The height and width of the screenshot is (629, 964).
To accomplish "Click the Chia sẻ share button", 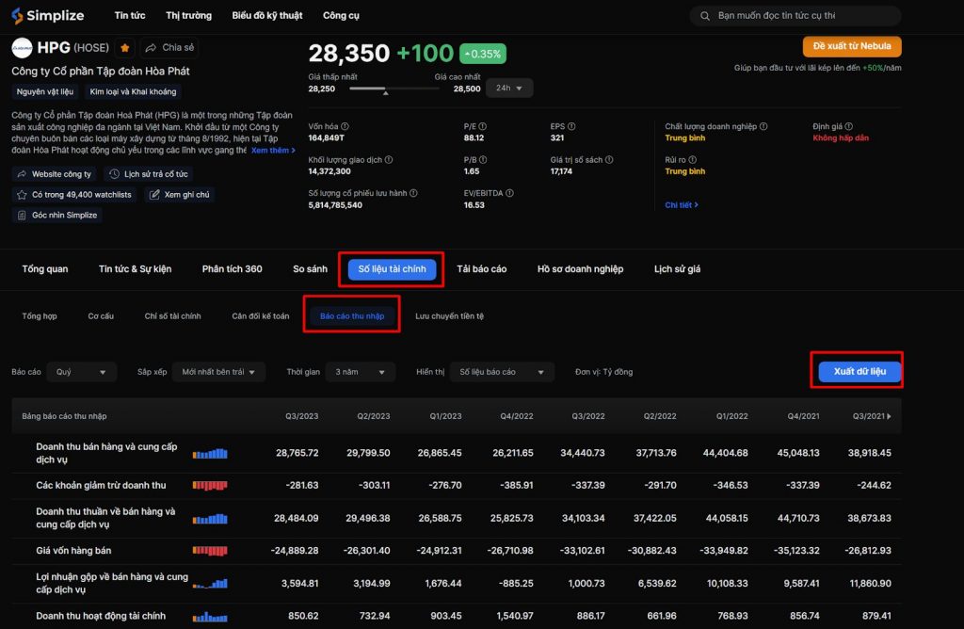I will [x=169, y=48].
